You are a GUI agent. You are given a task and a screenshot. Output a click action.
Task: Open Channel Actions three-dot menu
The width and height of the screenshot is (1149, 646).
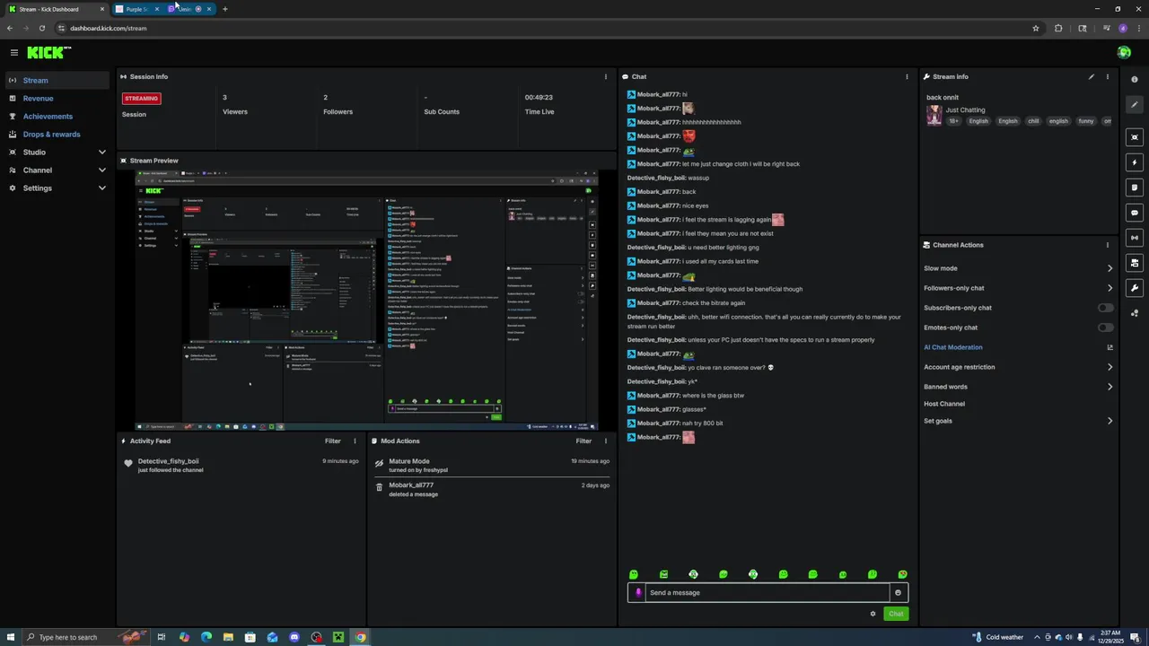click(x=1107, y=245)
